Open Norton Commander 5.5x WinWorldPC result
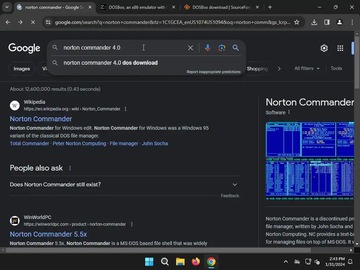Image resolution: width=360 pixels, height=270 pixels. (x=48, y=234)
